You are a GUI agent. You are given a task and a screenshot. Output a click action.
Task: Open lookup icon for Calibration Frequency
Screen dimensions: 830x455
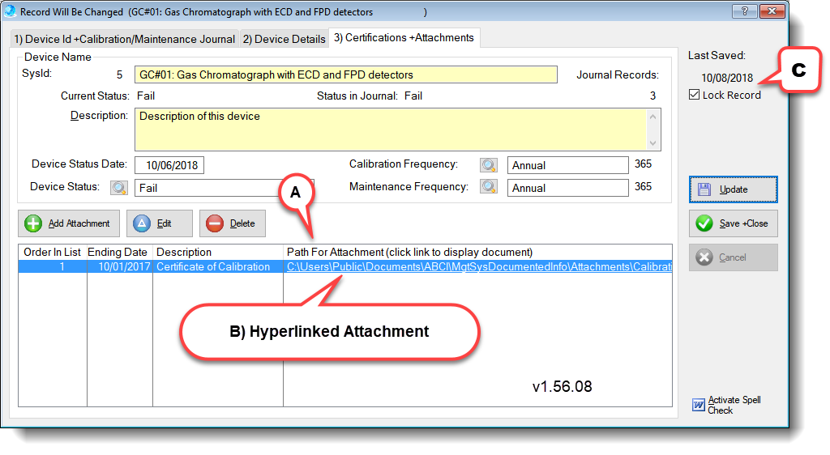(x=488, y=165)
